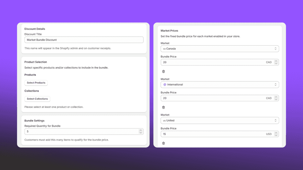
Task: Open the United market dropdown
Action: tap(220, 120)
